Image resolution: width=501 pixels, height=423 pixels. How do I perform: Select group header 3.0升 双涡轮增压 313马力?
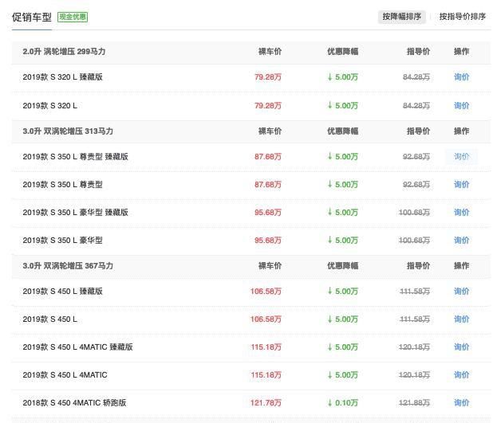pyautogui.click(x=68, y=131)
